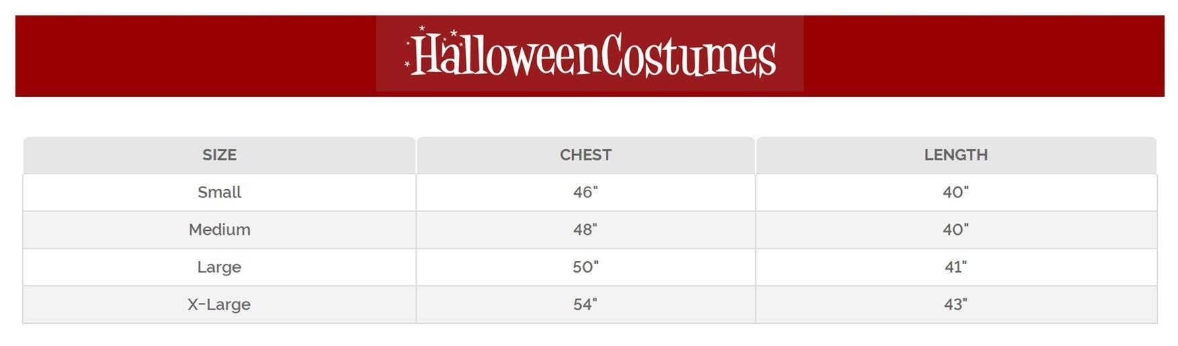Click the LENGTH column header

(955, 155)
